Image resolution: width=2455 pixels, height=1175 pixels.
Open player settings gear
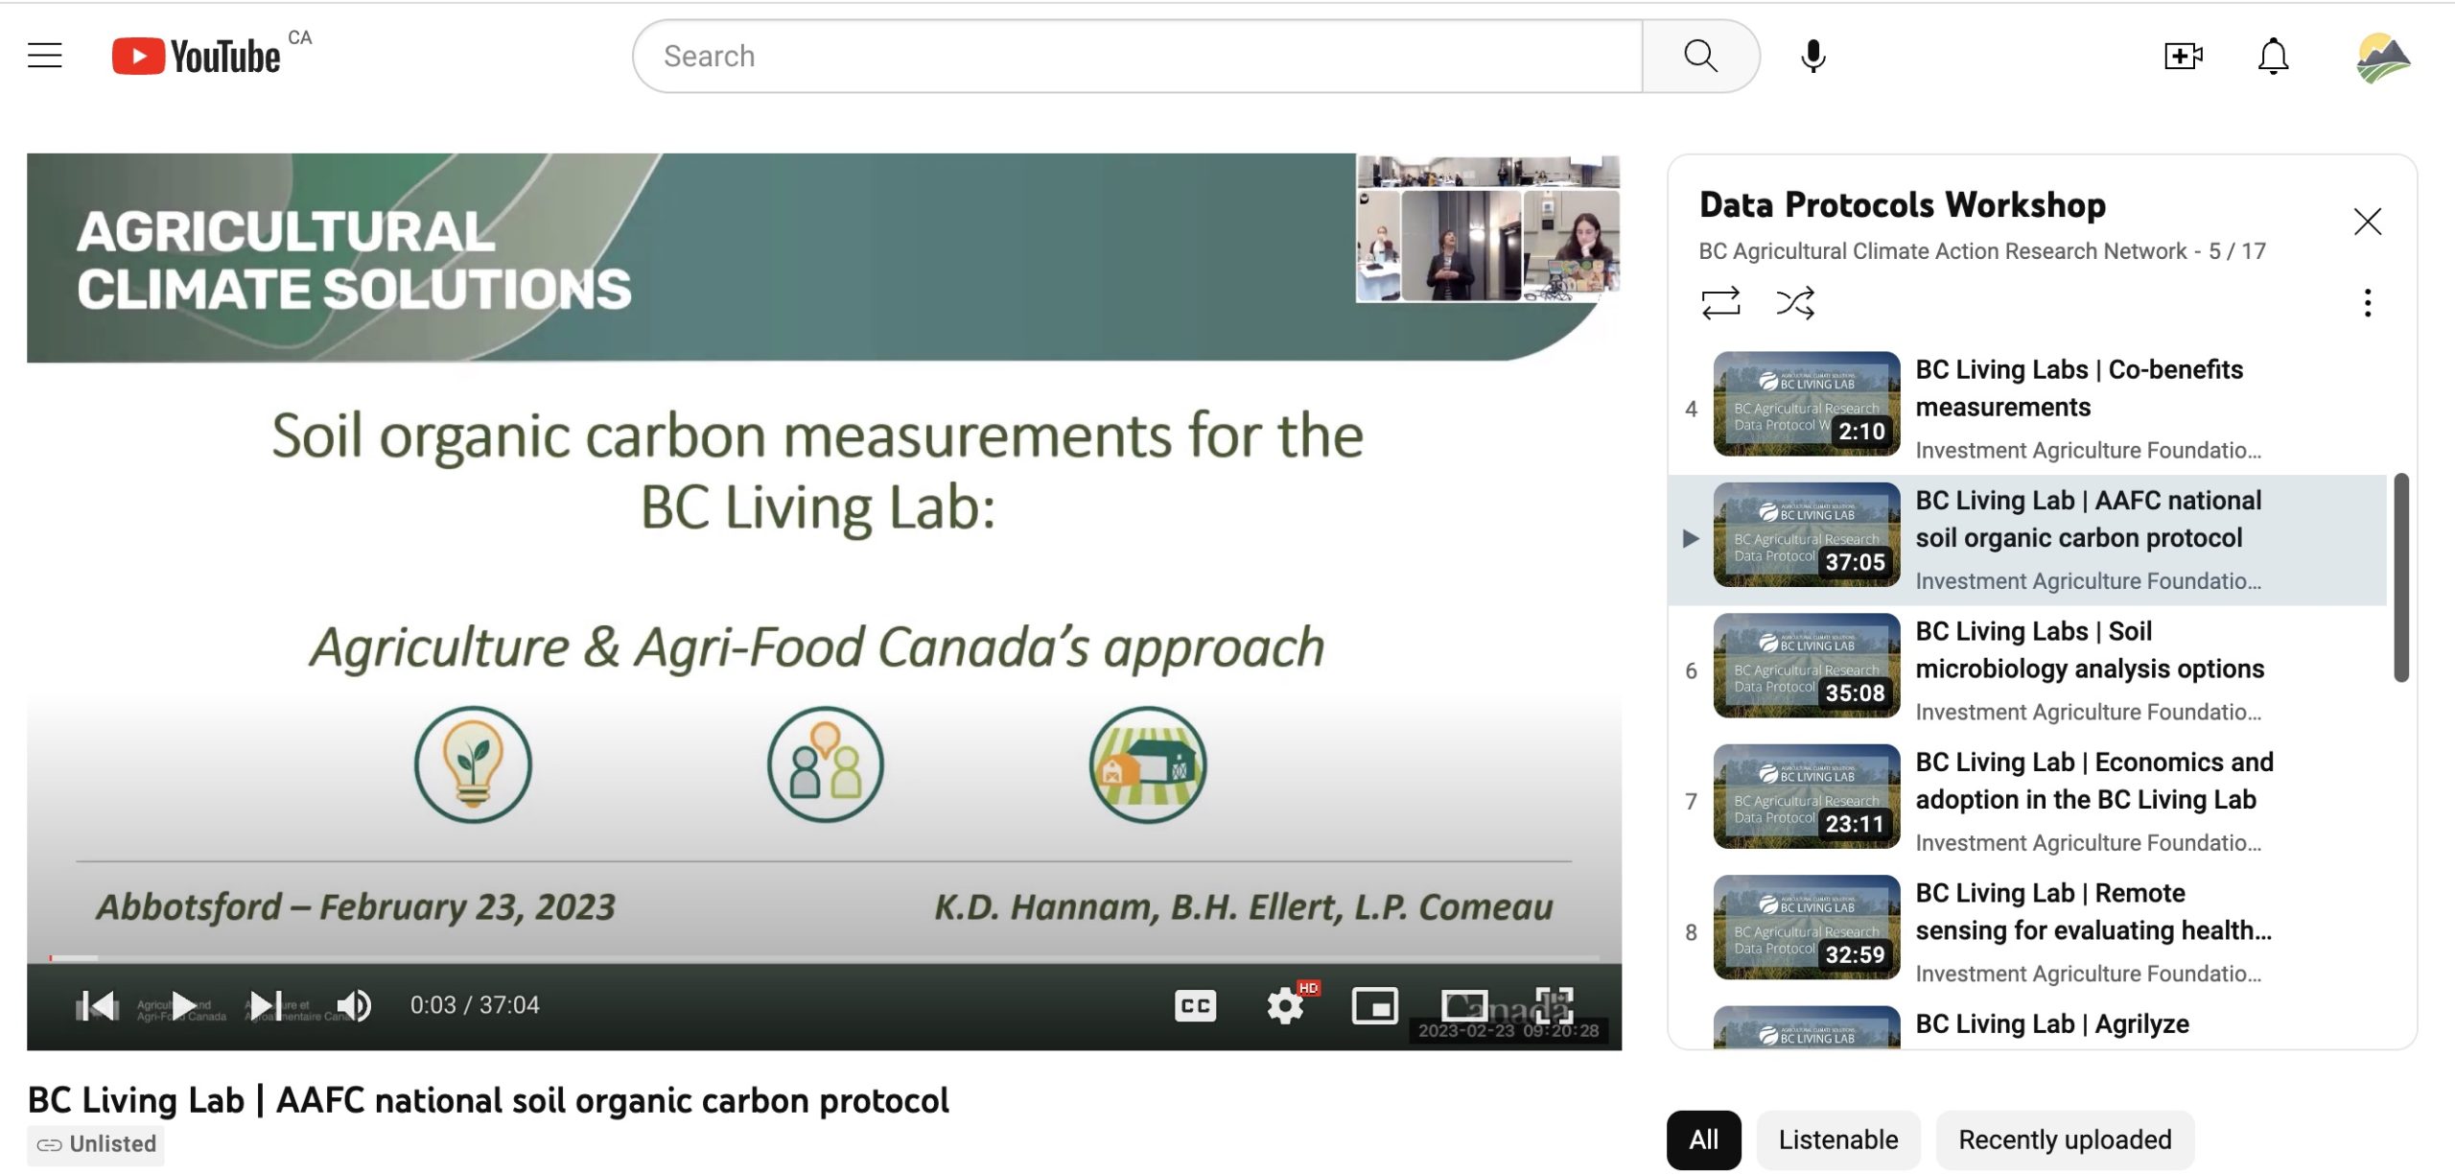pyautogui.click(x=1285, y=1005)
